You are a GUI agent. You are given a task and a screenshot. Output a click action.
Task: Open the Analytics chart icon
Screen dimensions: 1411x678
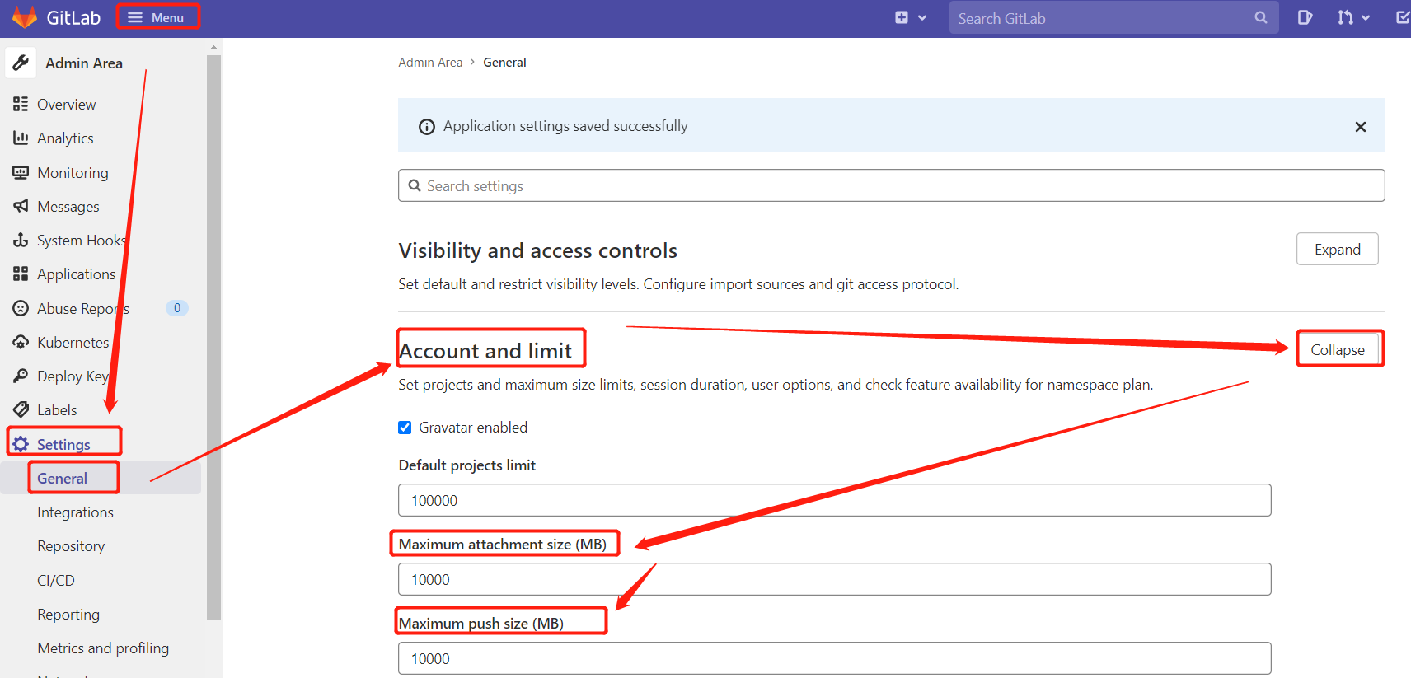(x=21, y=138)
